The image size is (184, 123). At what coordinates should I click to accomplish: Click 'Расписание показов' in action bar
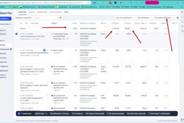click(x=136, y=113)
